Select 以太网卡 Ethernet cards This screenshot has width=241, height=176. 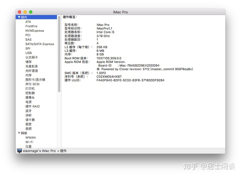click(x=31, y=57)
